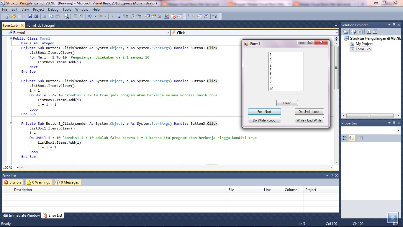This screenshot has width=403, height=227.
Task: Click the Open File folder icon
Action: click(14, 16)
